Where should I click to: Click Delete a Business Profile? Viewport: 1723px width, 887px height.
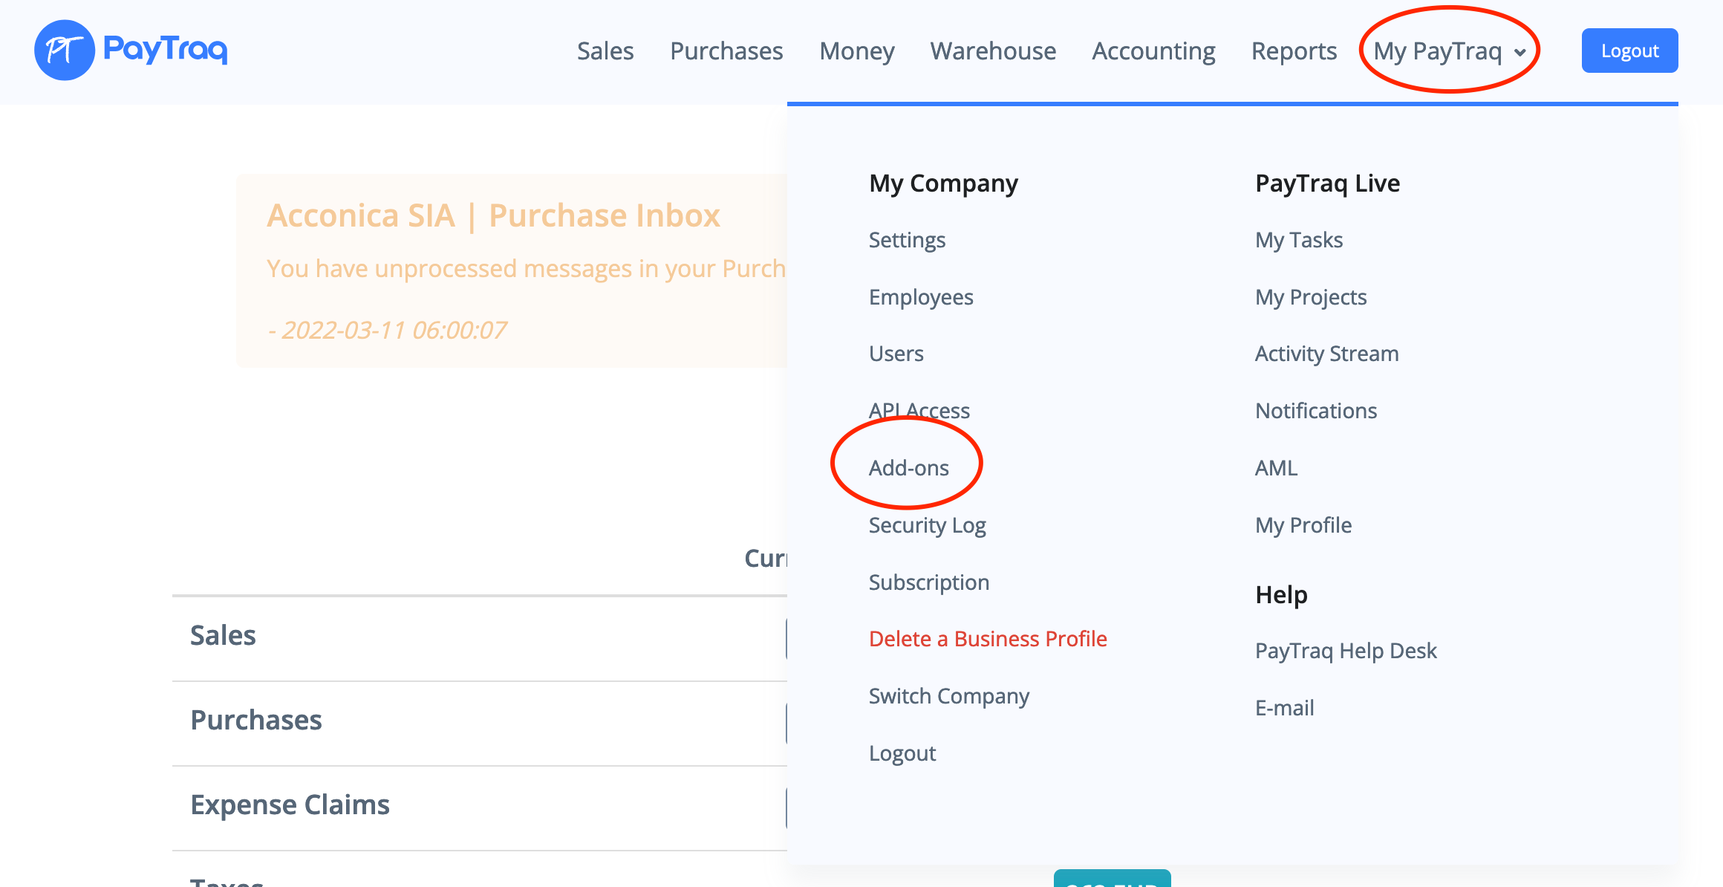click(987, 639)
